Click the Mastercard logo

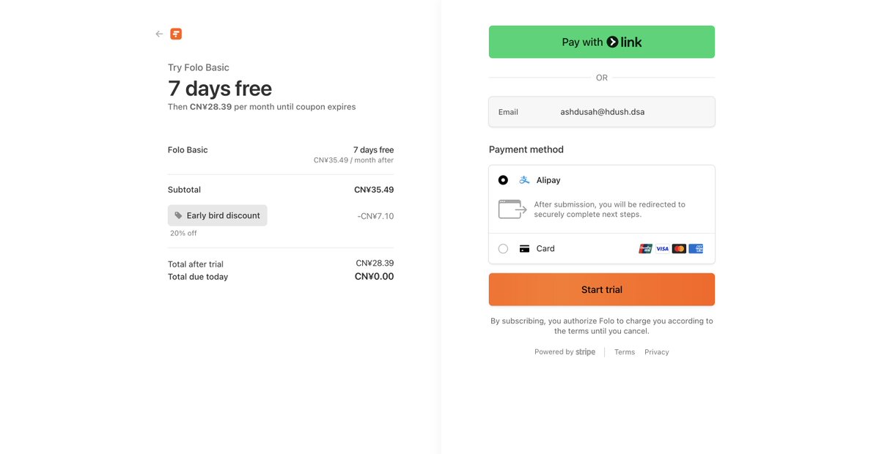(x=679, y=249)
